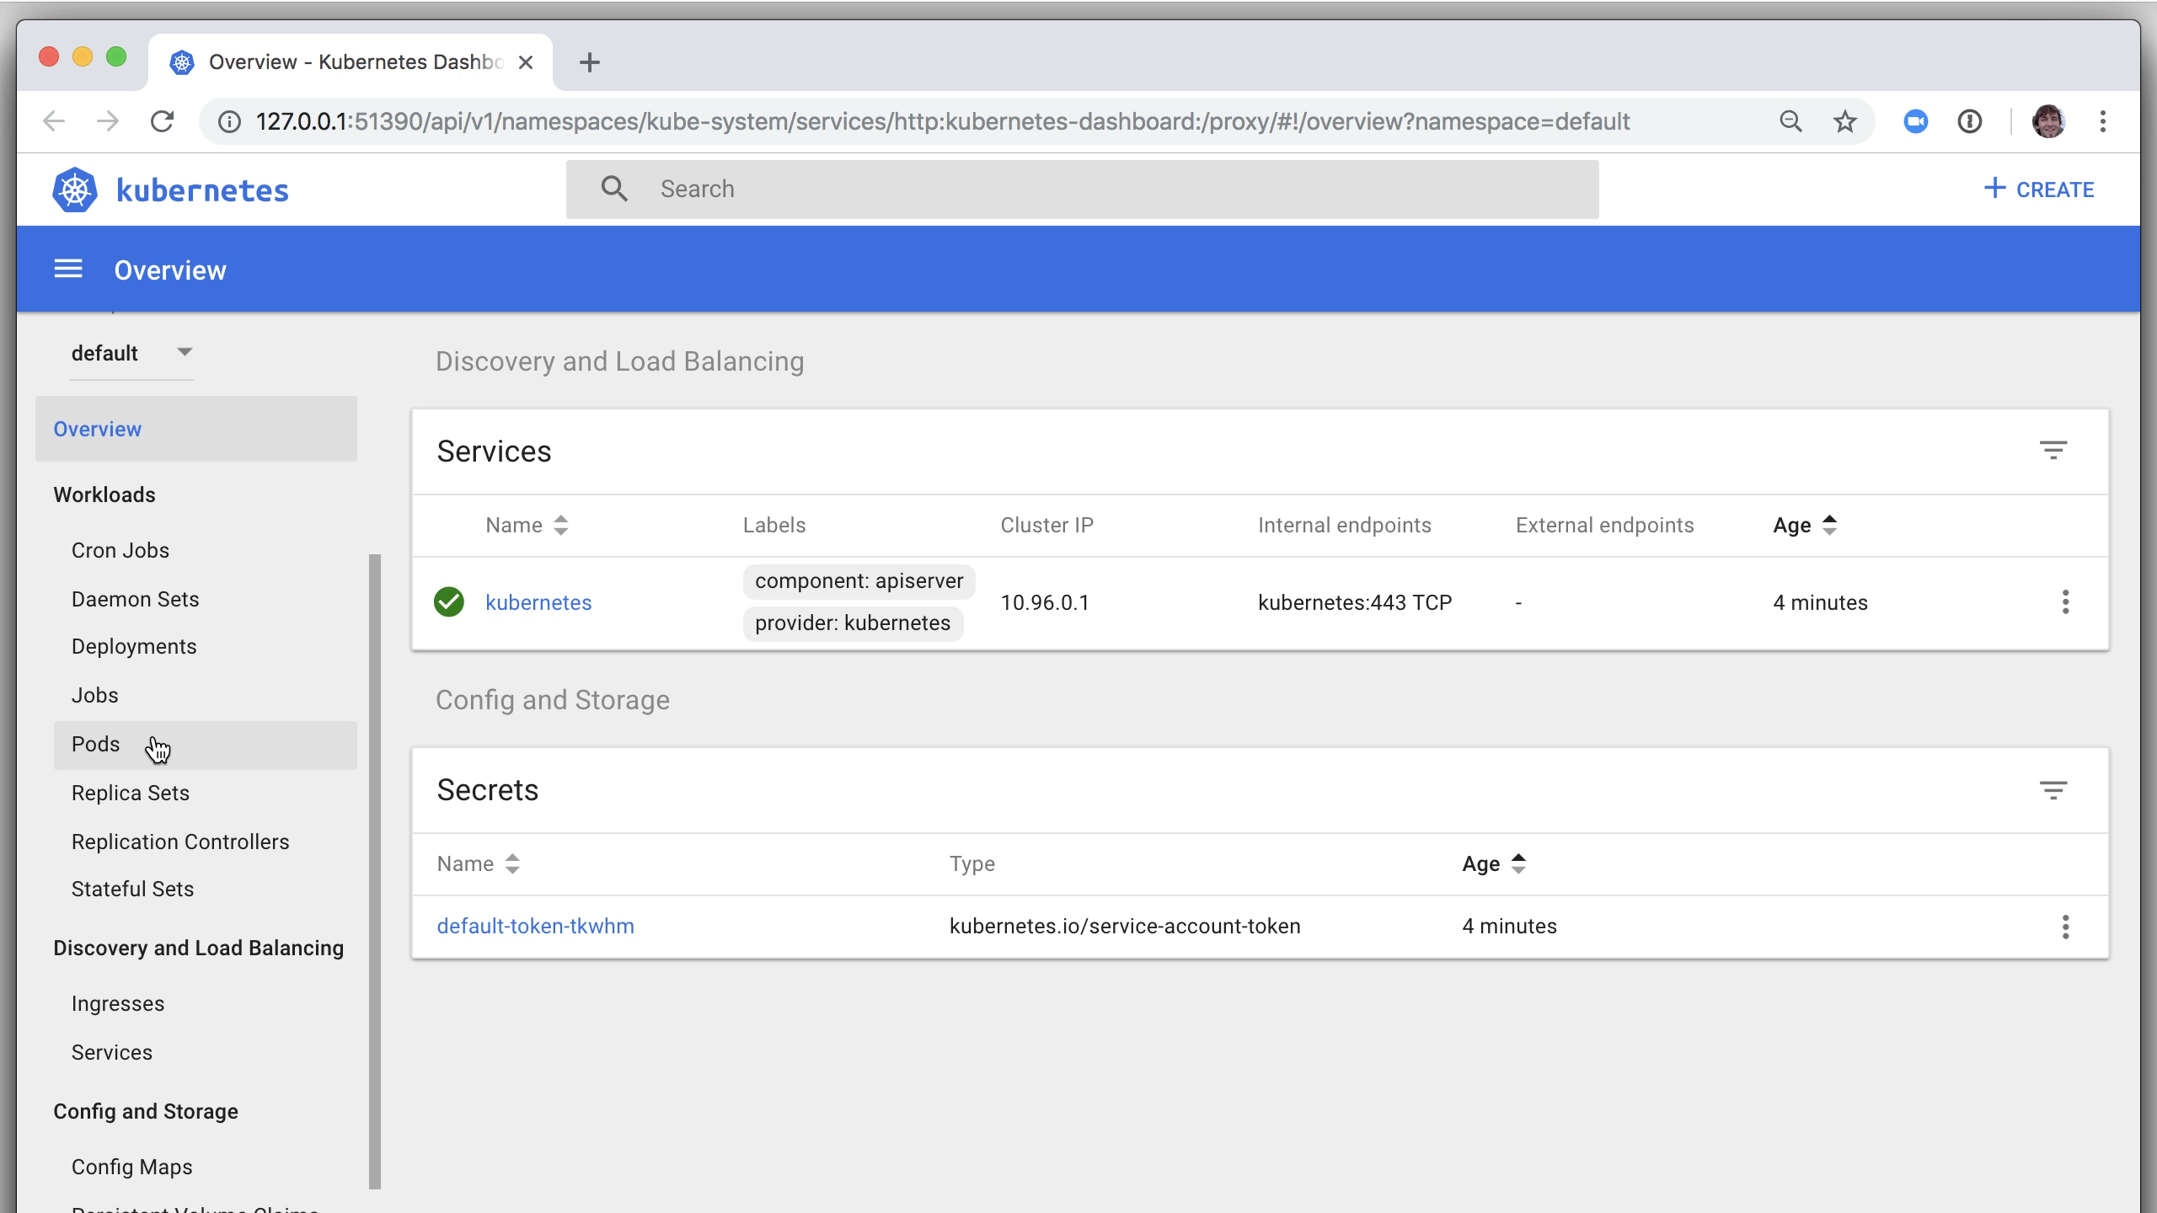Open Config Maps in sidebar
The image size is (2157, 1213).
[x=132, y=1167]
